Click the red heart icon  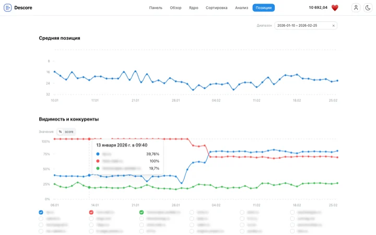335,8
